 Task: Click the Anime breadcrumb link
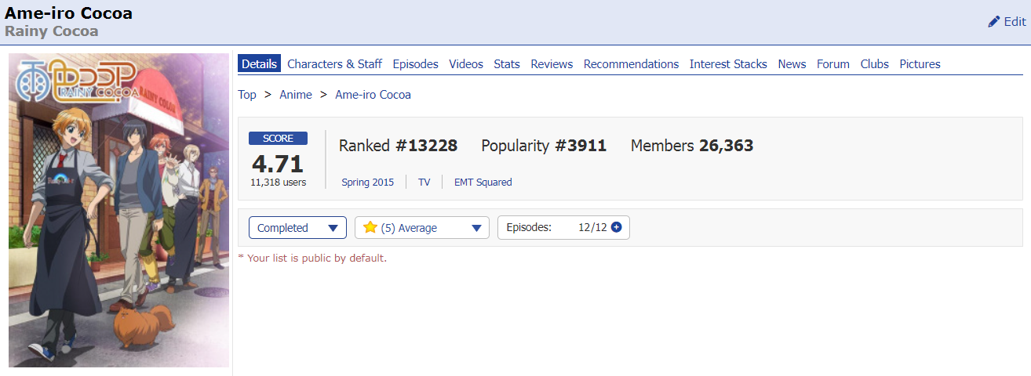(x=296, y=95)
